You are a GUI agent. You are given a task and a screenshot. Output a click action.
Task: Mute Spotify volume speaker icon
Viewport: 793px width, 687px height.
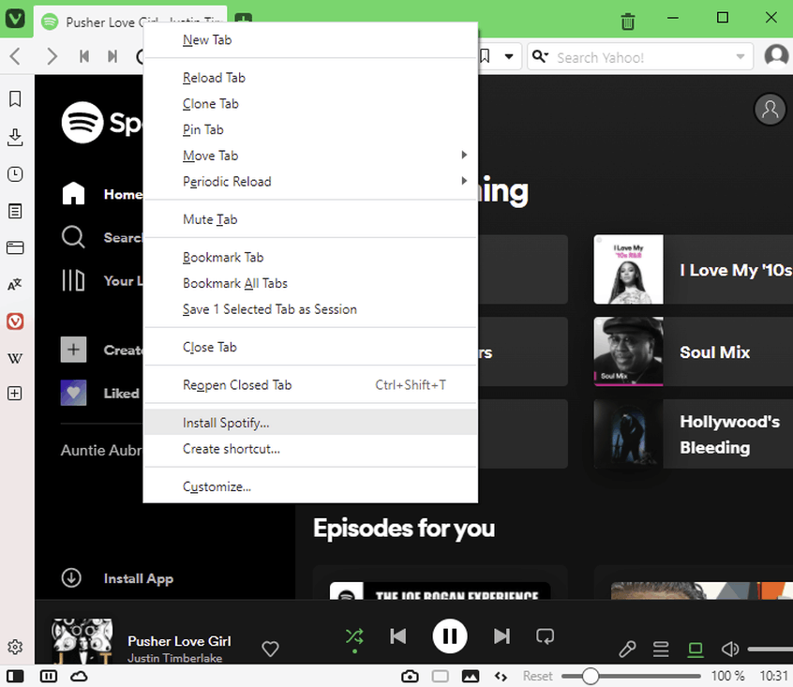(x=730, y=649)
